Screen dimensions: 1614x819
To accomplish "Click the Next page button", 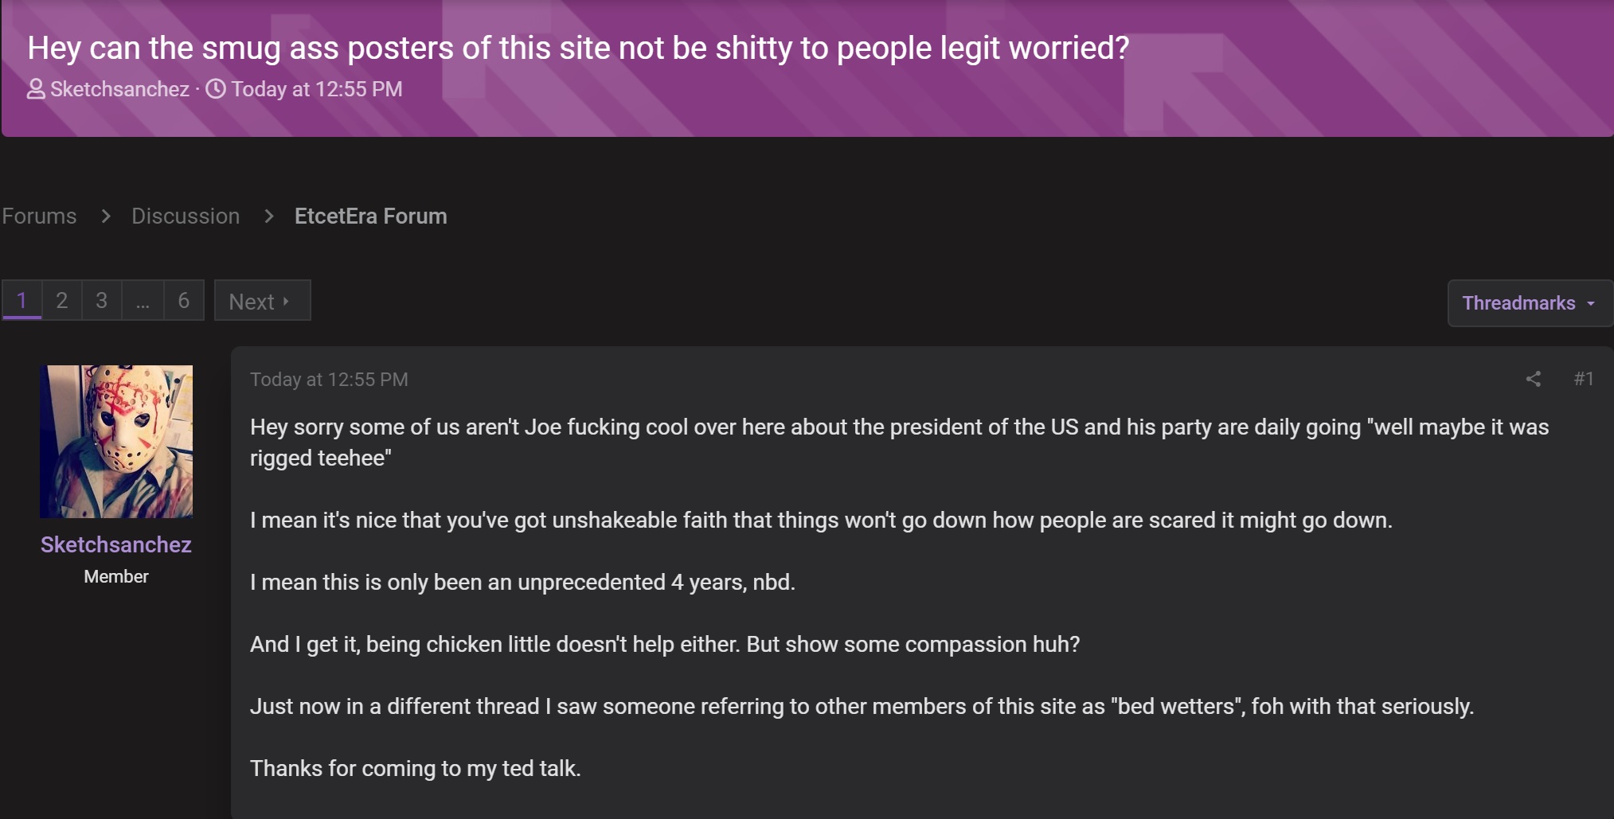I will (x=262, y=300).
